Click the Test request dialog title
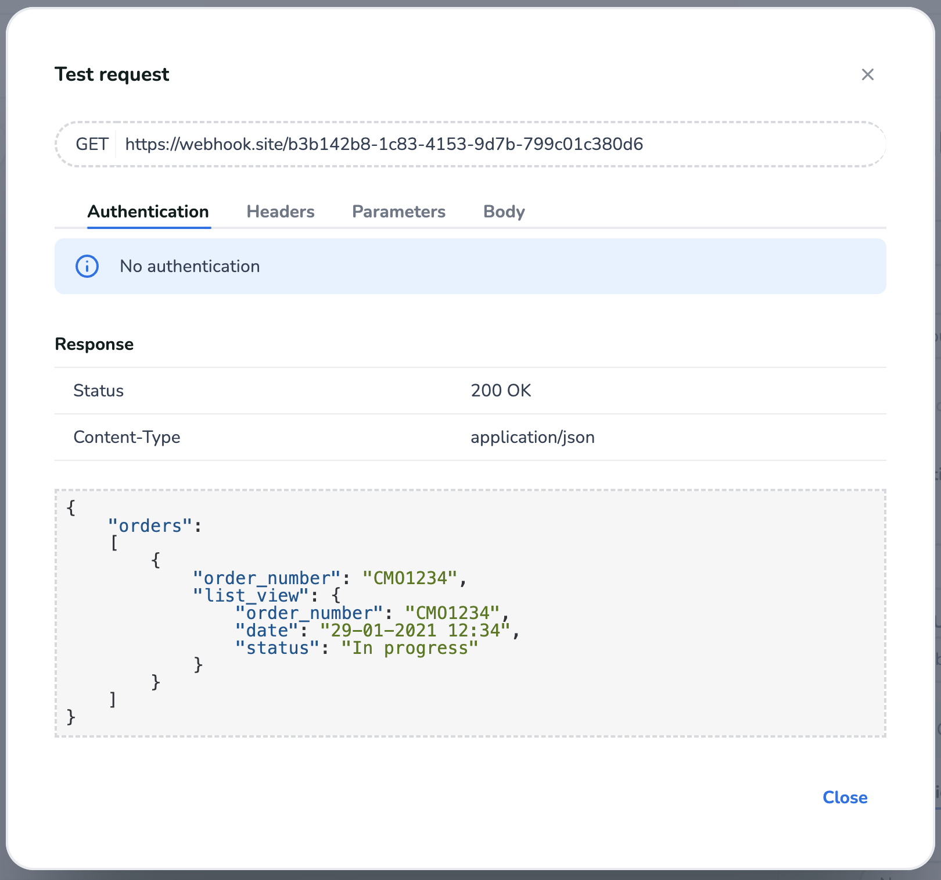941x880 pixels. tap(112, 74)
